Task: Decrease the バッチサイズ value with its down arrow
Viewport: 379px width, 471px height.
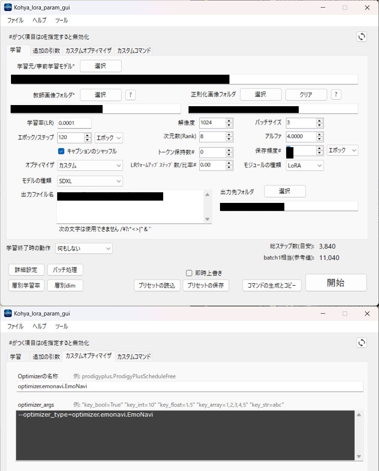Action: tap(320, 125)
